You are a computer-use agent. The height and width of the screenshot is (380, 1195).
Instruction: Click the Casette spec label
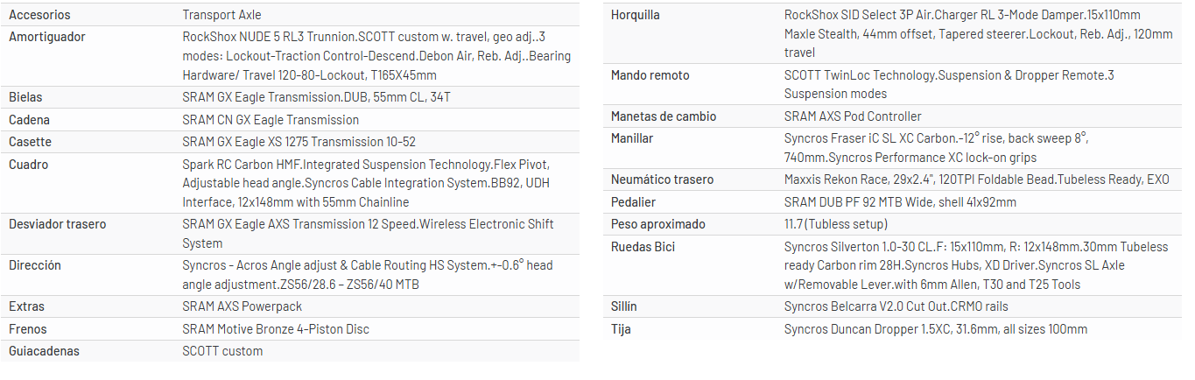pos(30,142)
